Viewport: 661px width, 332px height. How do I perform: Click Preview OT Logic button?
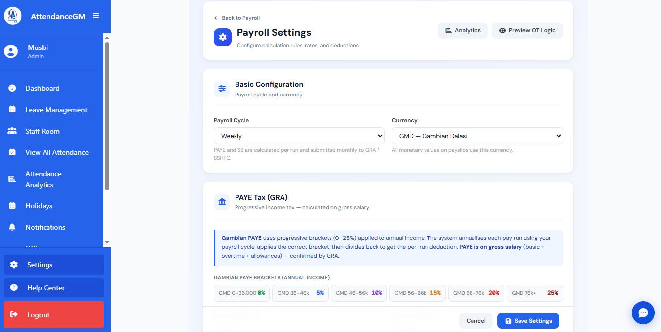tap(527, 30)
